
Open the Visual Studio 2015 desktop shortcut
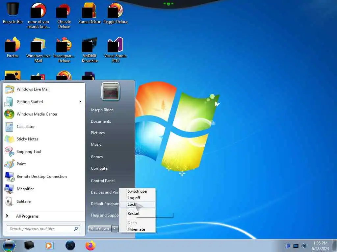pyautogui.click(x=116, y=50)
